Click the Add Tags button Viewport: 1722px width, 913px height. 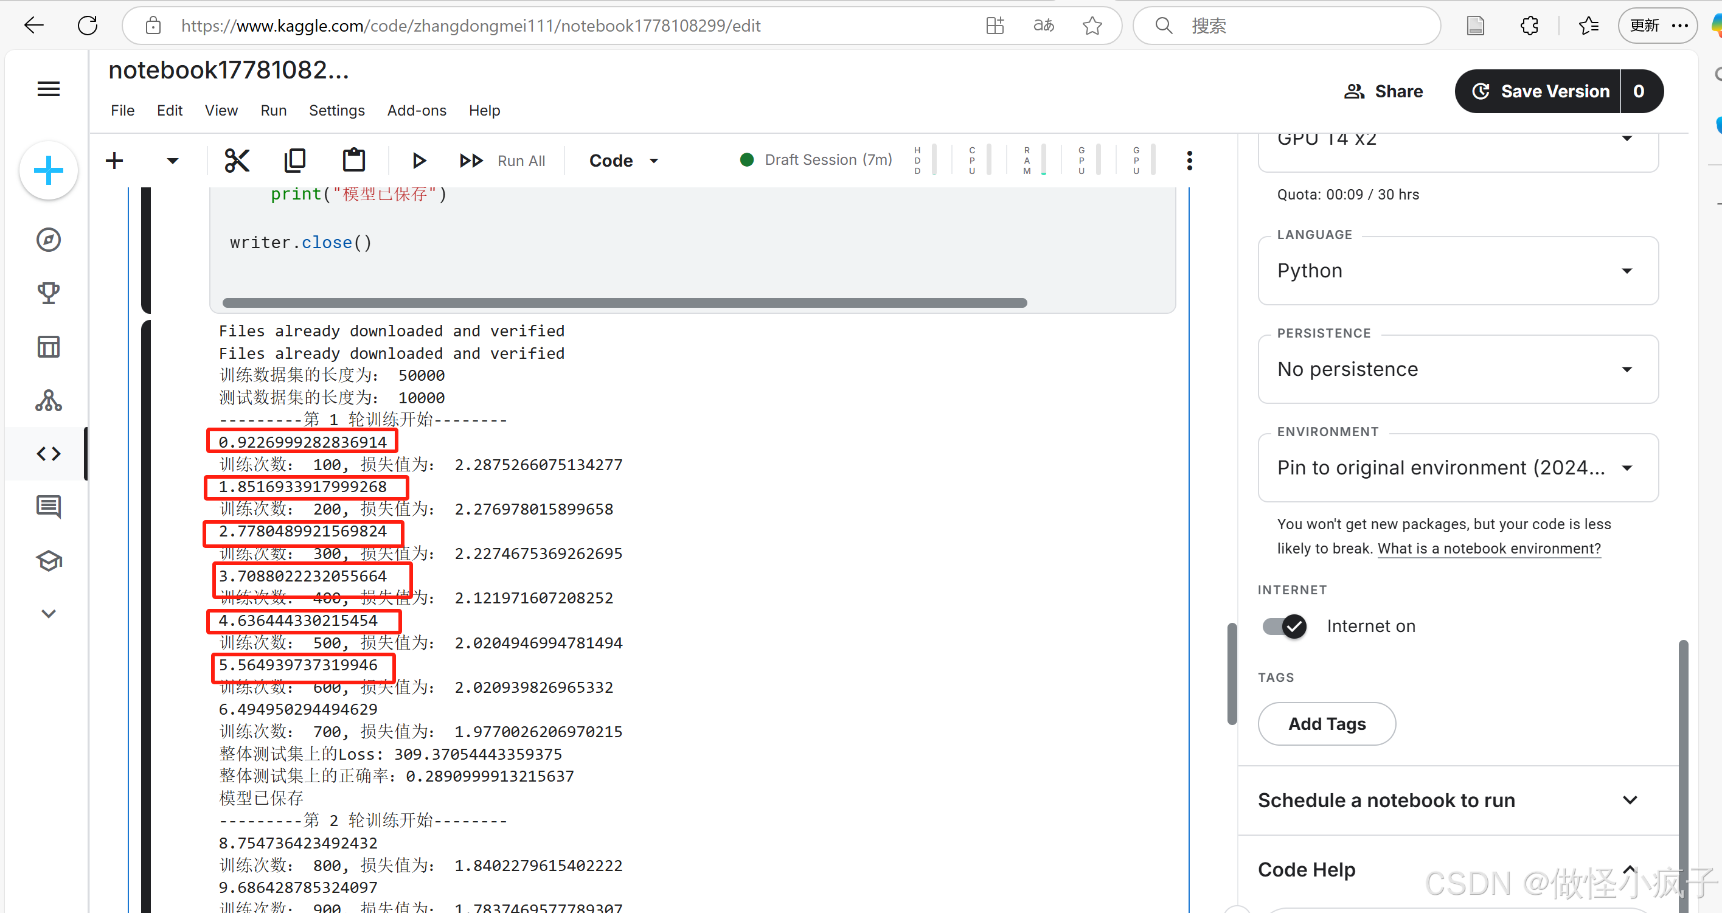click(1326, 724)
